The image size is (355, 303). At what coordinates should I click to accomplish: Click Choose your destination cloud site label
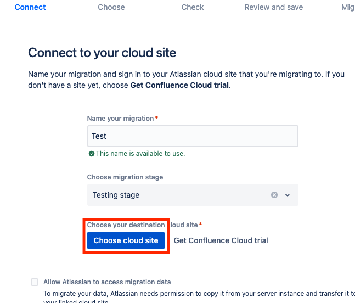143,225
